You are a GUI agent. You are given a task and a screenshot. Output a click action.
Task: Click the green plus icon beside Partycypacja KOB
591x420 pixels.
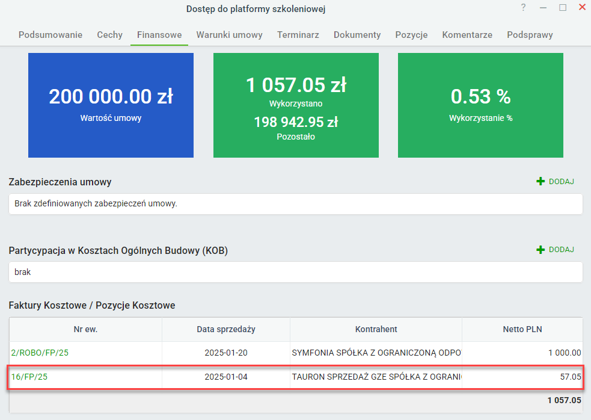540,250
